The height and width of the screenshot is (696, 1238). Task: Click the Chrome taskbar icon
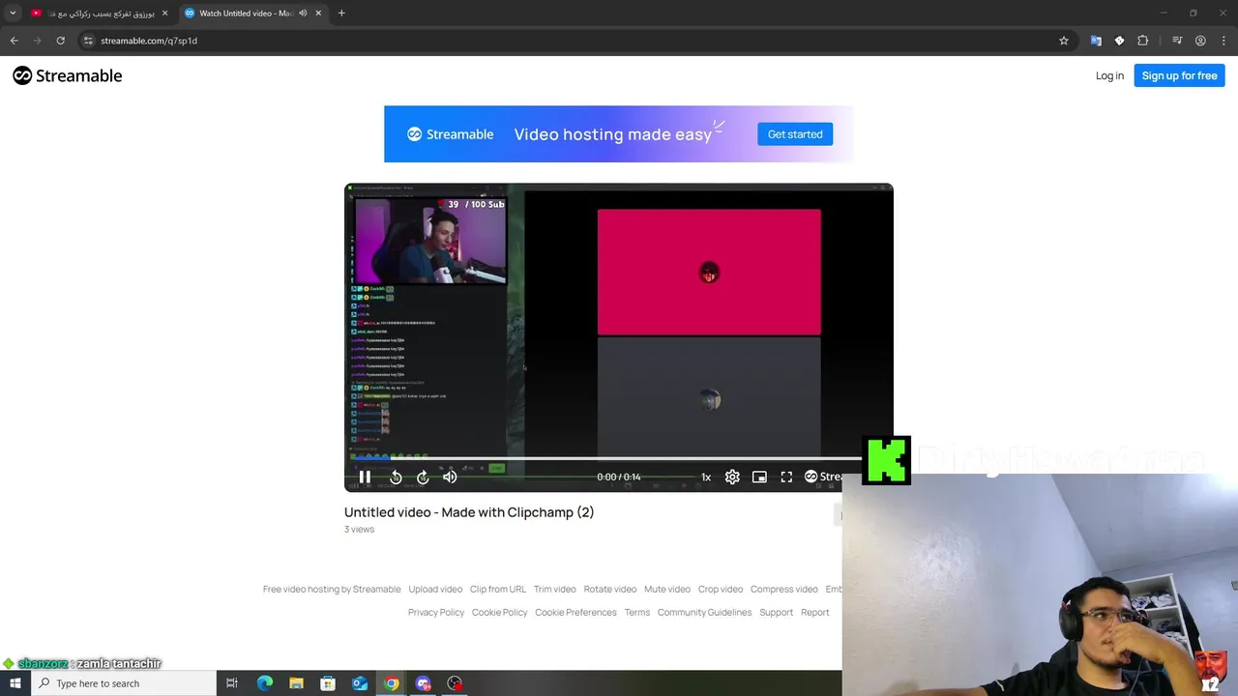click(x=391, y=683)
